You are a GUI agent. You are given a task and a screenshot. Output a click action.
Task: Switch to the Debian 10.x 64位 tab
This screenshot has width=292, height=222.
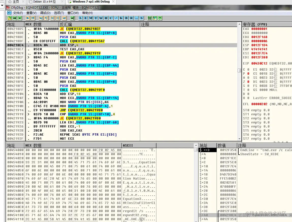coord(44,2)
